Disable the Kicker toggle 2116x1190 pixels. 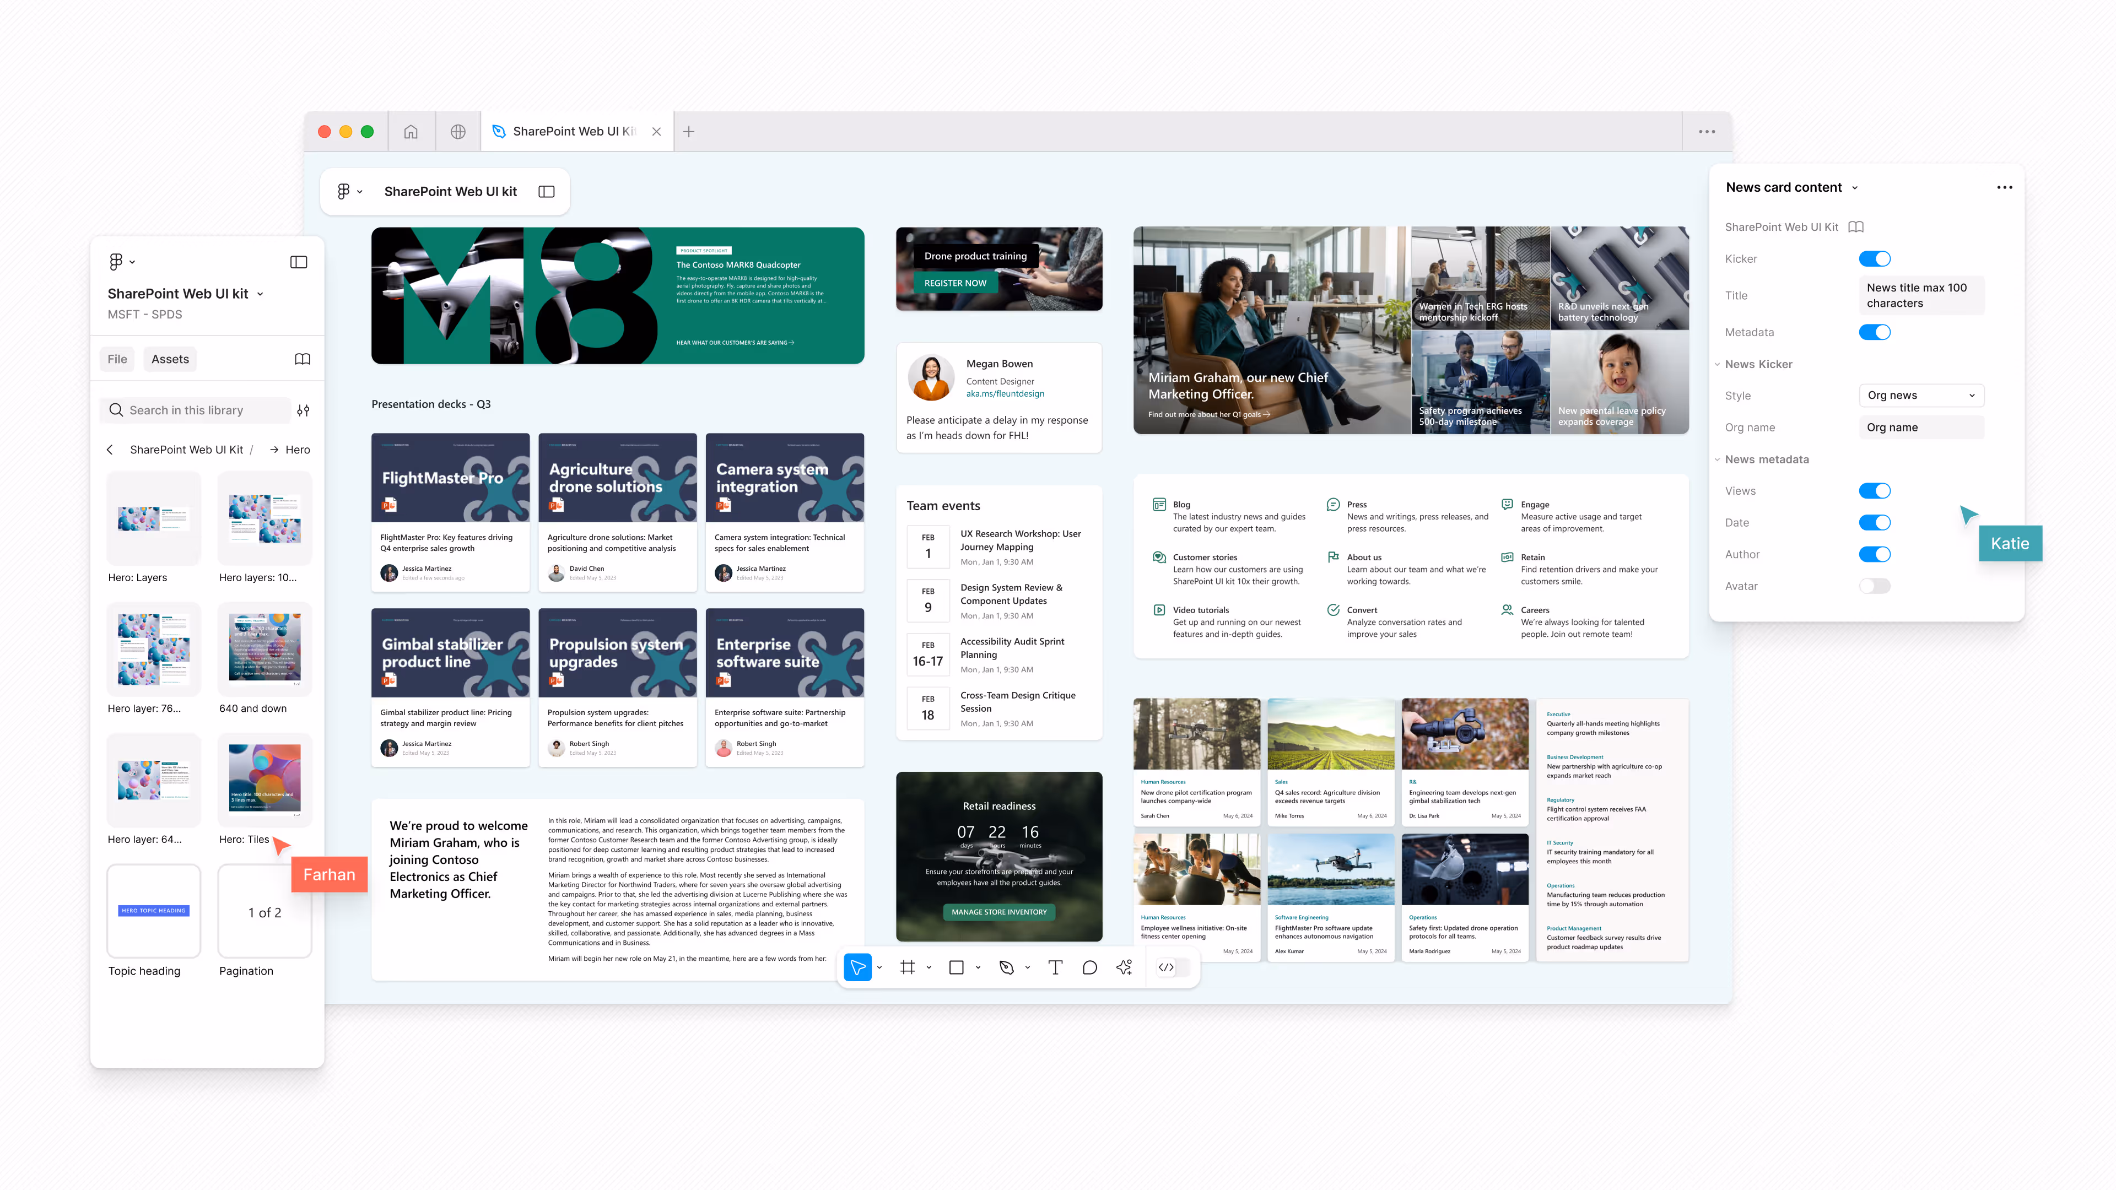pyautogui.click(x=1875, y=258)
